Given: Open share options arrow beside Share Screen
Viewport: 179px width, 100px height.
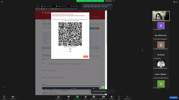Looking at the screenshot, I should tap(81, 97).
